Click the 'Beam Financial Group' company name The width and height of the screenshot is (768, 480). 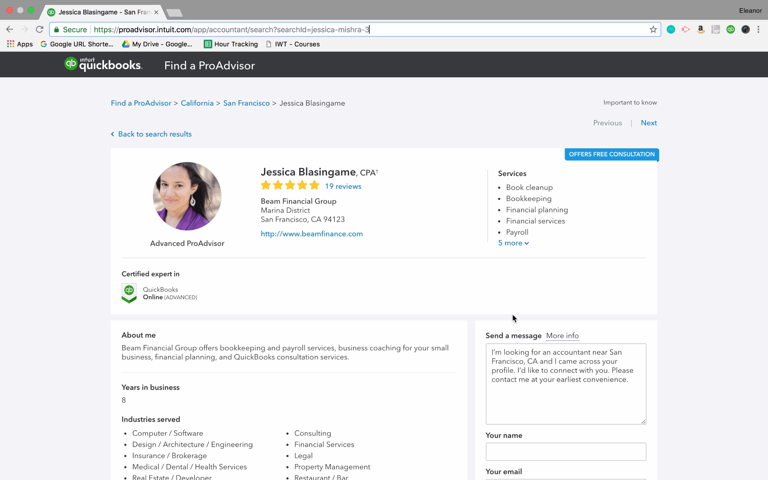pos(298,201)
